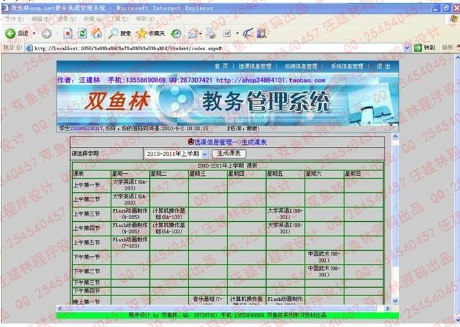Open 系统信息管理 navigation item
The width and height of the screenshot is (460, 327).
point(347,66)
